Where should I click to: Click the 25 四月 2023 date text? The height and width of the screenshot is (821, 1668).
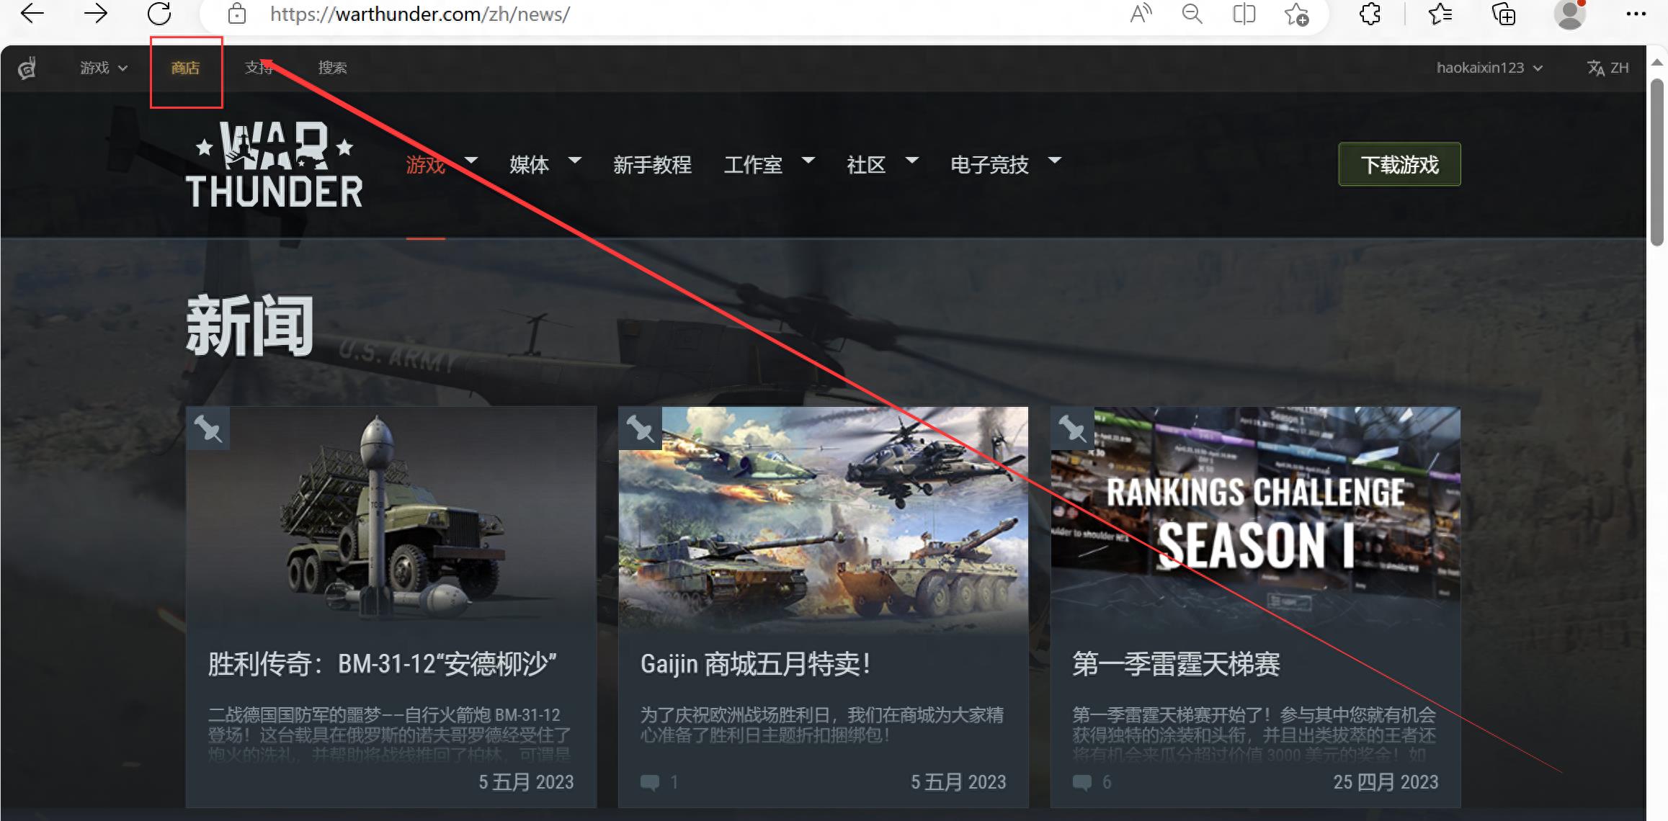[x=1386, y=782]
